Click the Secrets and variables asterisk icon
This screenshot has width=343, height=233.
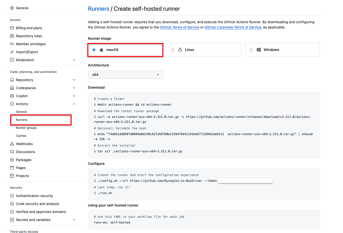(12, 220)
